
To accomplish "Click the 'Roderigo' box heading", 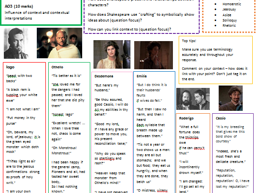I will point(186,118).
